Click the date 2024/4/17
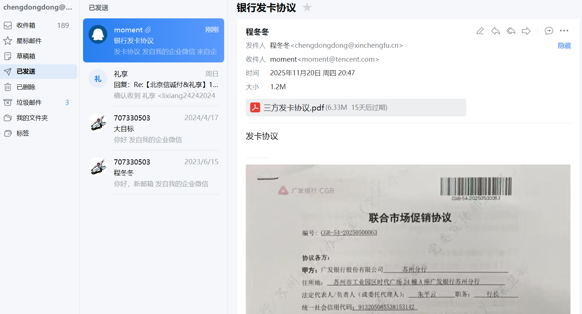Image resolution: width=582 pixels, height=314 pixels. (201, 118)
